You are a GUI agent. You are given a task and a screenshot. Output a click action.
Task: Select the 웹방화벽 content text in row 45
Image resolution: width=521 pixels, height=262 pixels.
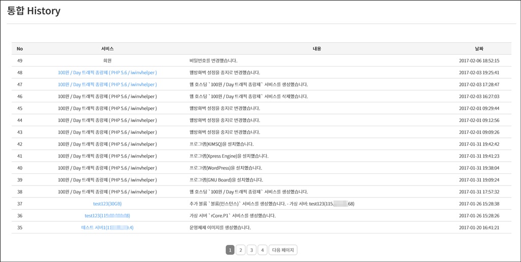click(224, 108)
